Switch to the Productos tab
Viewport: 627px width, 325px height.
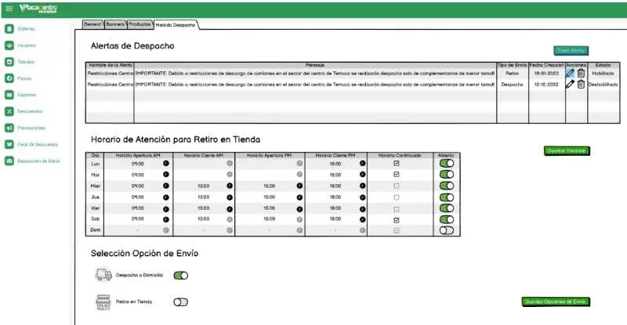pyautogui.click(x=140, y=25)
